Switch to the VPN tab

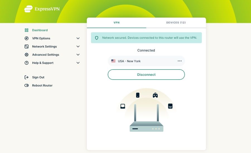click(x=117, y=23)
